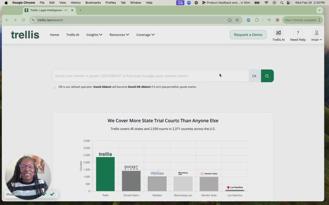The width and height of the screenshot is (329, 205).
Task: Click the Monitor Suite chart label
Action: [209, 195]
